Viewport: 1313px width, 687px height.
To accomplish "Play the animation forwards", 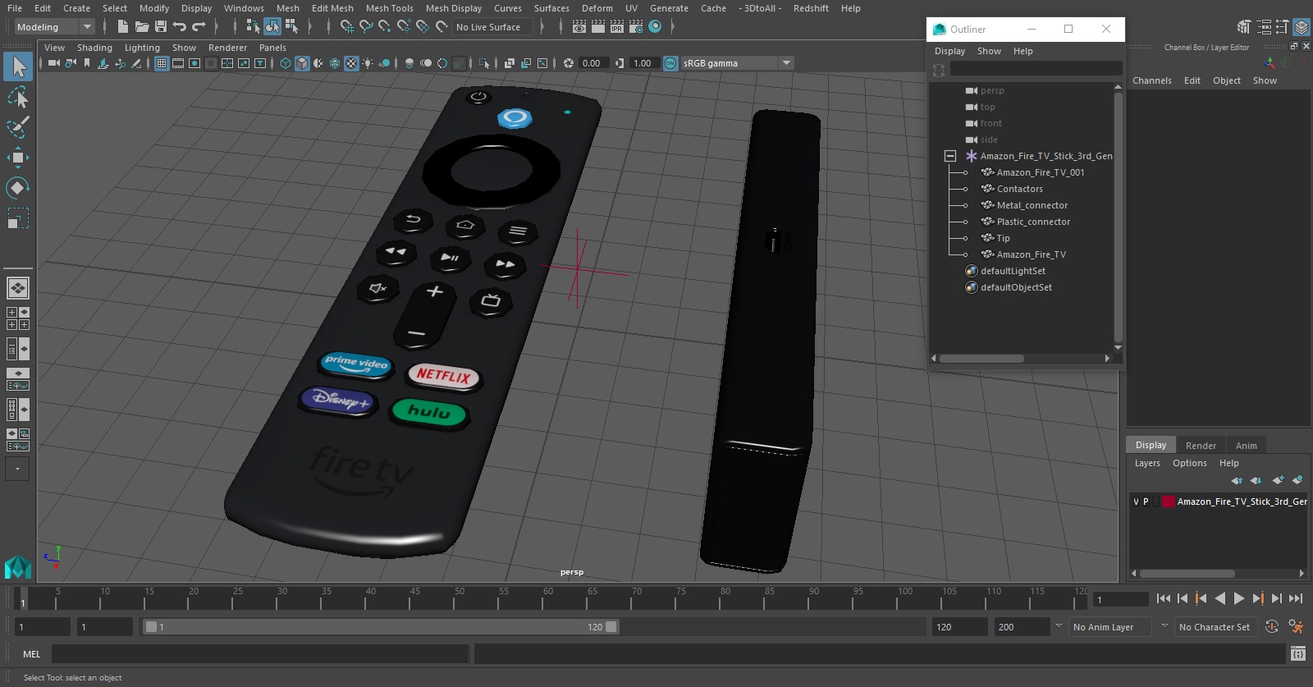I will tap(1239, 599).
